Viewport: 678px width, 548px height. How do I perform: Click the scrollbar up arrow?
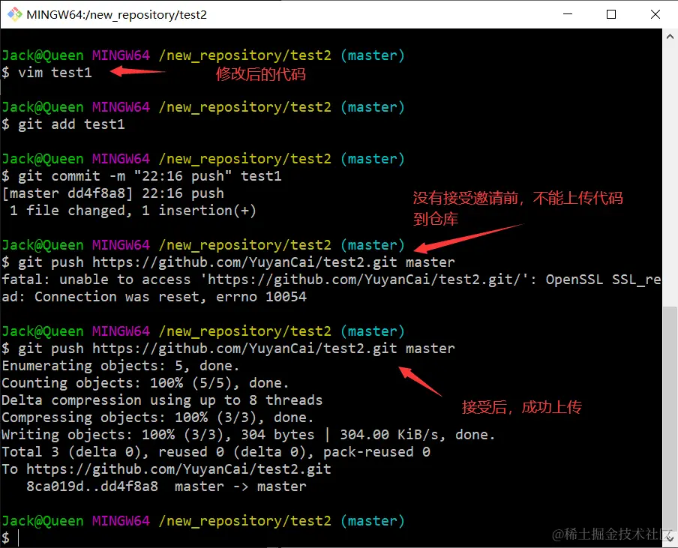click(670, 37)
